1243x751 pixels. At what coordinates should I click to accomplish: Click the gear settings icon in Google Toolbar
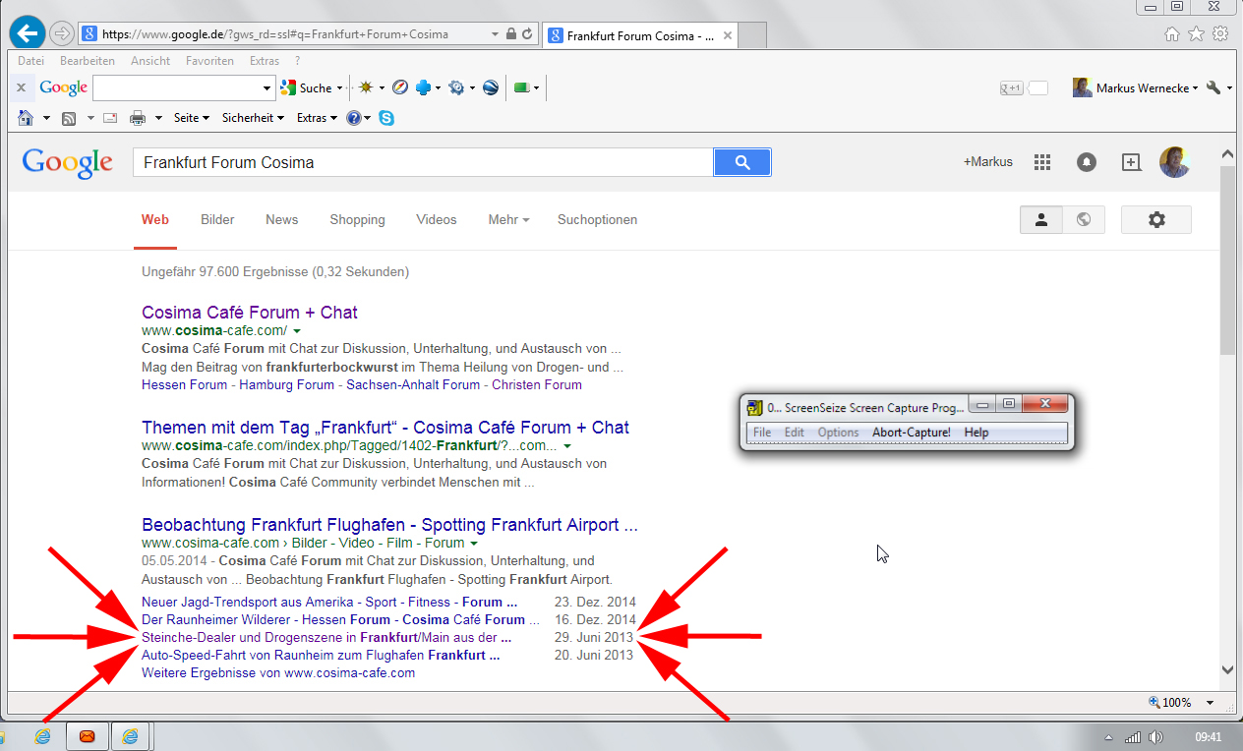coord(456,87)
